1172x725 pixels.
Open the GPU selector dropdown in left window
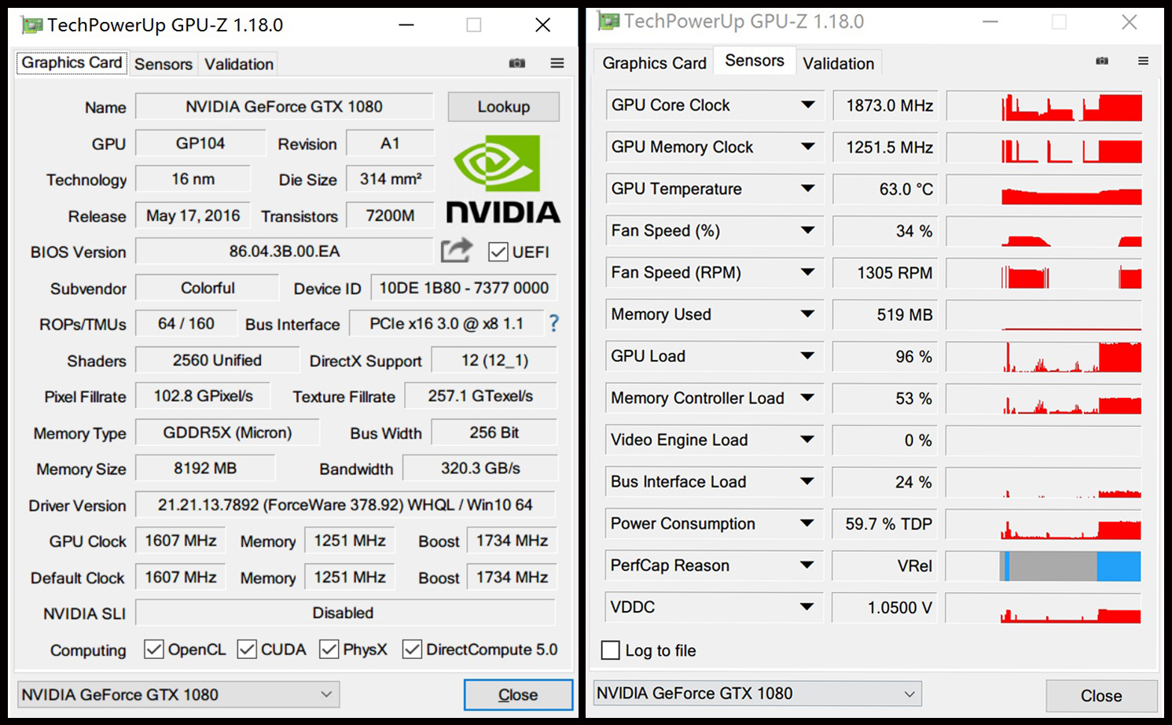pyautogui.click(x=178, y=694)
